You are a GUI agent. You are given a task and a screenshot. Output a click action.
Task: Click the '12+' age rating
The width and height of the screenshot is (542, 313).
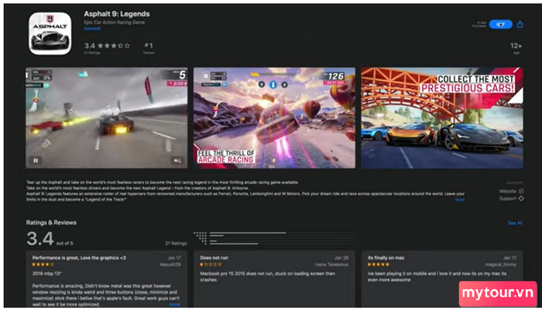click(x=516, y=46)
